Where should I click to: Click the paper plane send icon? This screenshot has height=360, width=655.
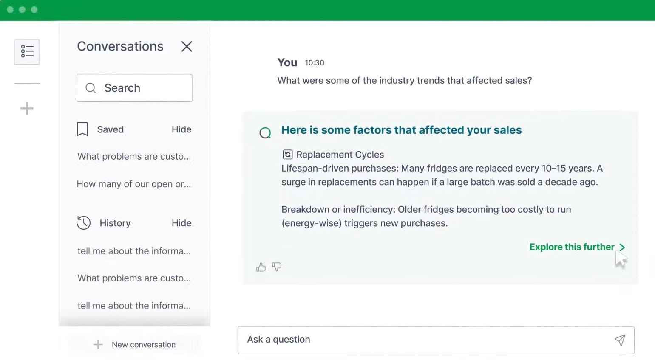[620, 340]
